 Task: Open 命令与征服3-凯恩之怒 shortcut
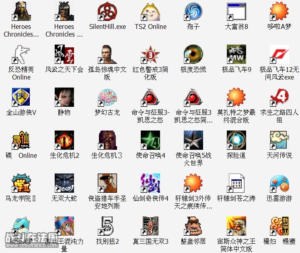(x=150, y=97)
